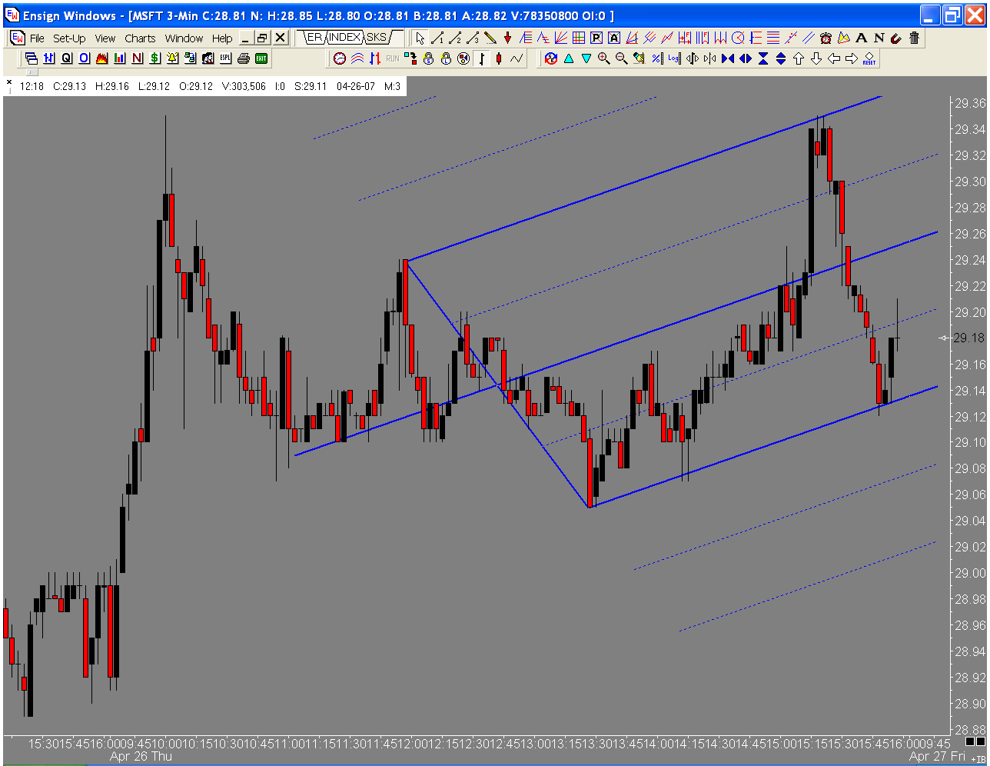Toggle the percent scale button

(x=656, y=58)
